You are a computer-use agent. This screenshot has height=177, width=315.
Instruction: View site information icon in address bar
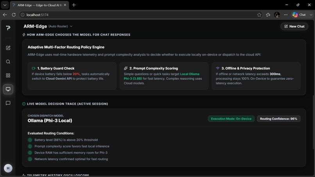(23, 15)
